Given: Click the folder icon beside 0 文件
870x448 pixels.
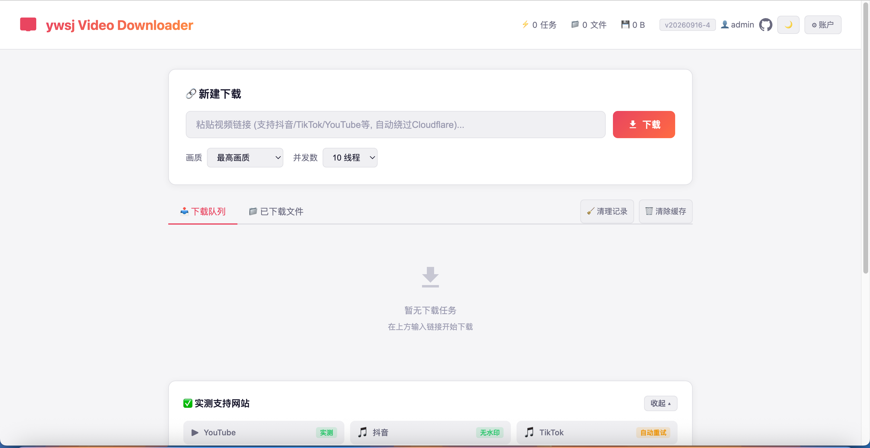Looking at the screenshot, I should pos(575,25).
